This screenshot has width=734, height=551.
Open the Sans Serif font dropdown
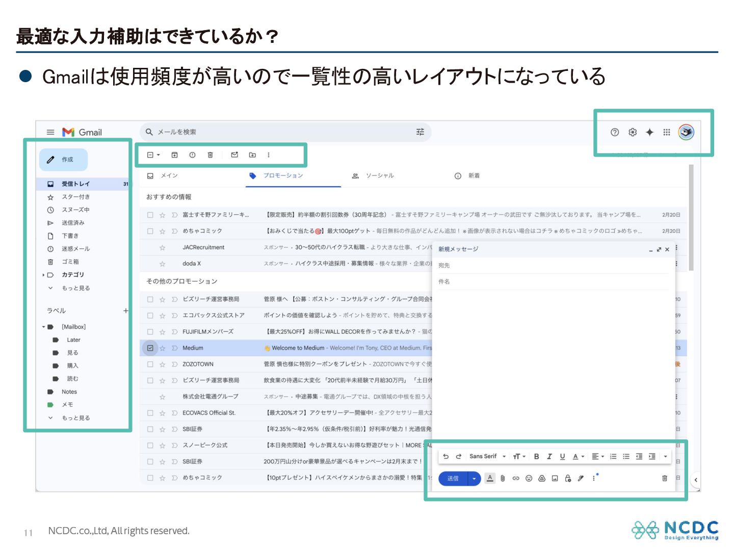pos(488,457)
